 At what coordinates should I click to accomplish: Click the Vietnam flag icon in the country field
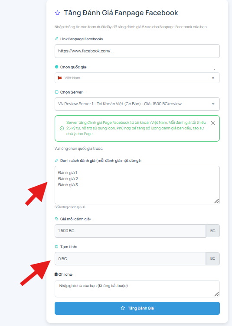60,78
